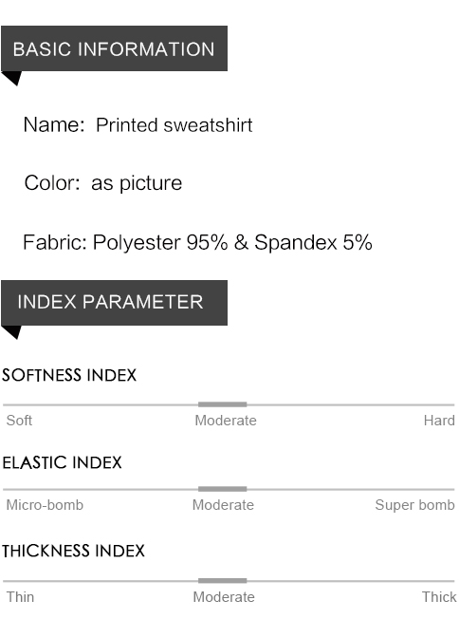Click the SOFTNESS INDEX heading
This screenshot has height=619, width=459.
coord(69,375)
